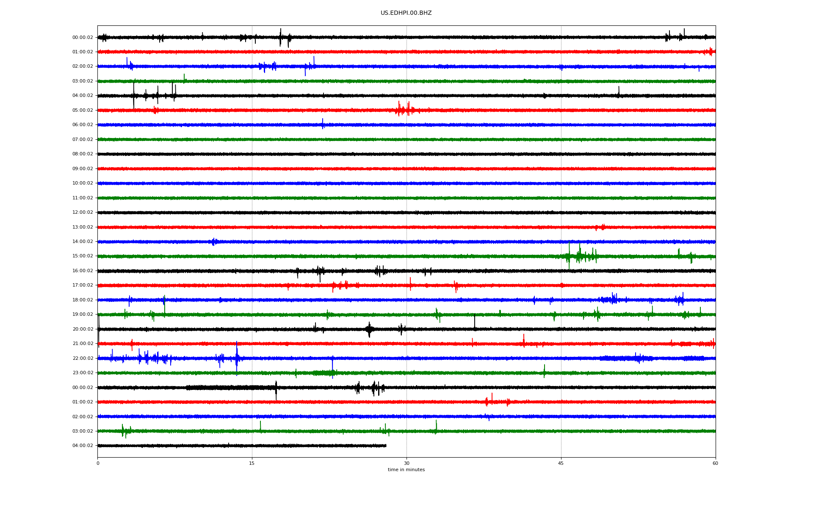Viewport: 813px width, 508px height.
Task: Click the 'time in minutes' axis label
Action: pos(406,470)
